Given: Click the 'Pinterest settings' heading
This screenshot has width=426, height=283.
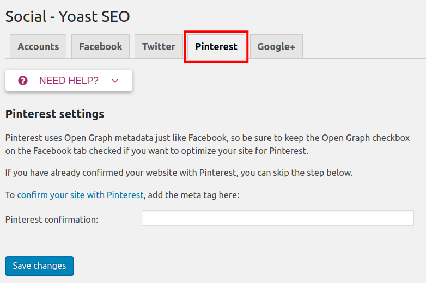Looking at the screenshot, I should pos(54,114).
